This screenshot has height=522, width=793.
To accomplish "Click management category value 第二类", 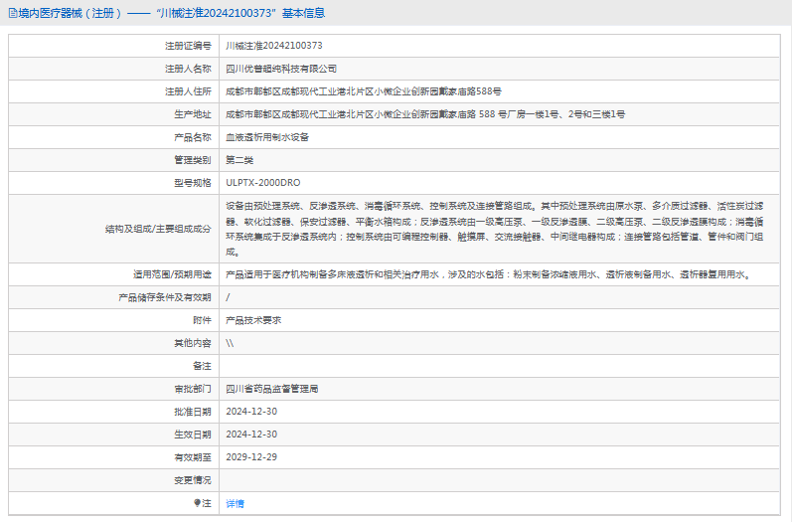I will [x=239, y=160].
